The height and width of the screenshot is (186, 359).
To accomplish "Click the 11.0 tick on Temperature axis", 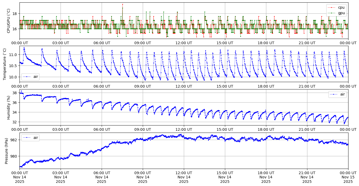I will 13,54.
